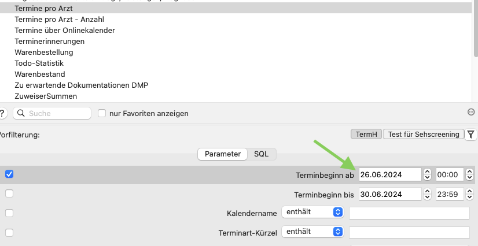This screenshot has width=478, height=246.
Task: Click Test für Sehscreening button
Action: click(x=424, y=134)
